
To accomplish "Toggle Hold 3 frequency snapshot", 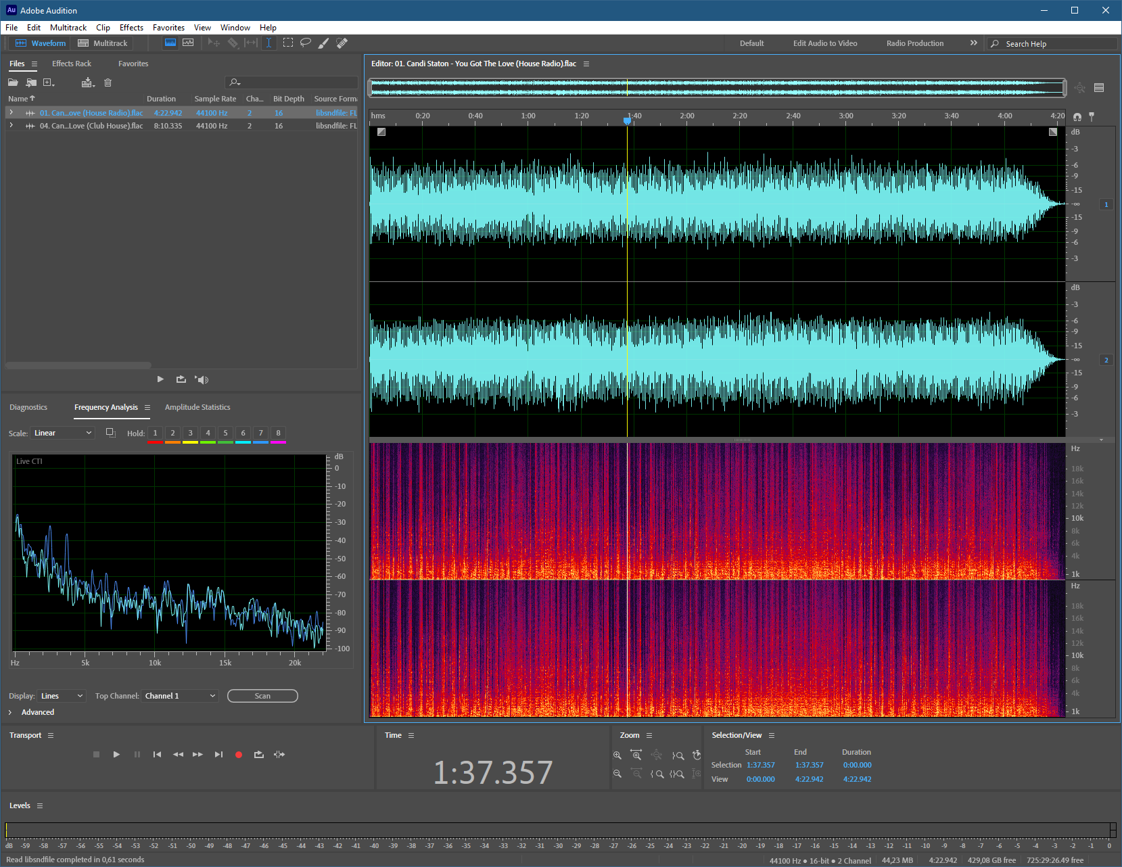I will click(x=190, y=433).
